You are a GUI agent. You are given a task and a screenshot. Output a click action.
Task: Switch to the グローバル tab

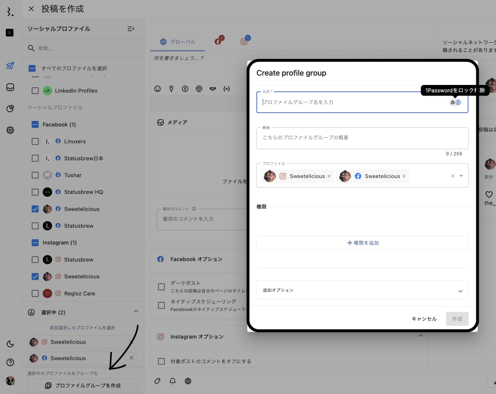coord(178,42)
